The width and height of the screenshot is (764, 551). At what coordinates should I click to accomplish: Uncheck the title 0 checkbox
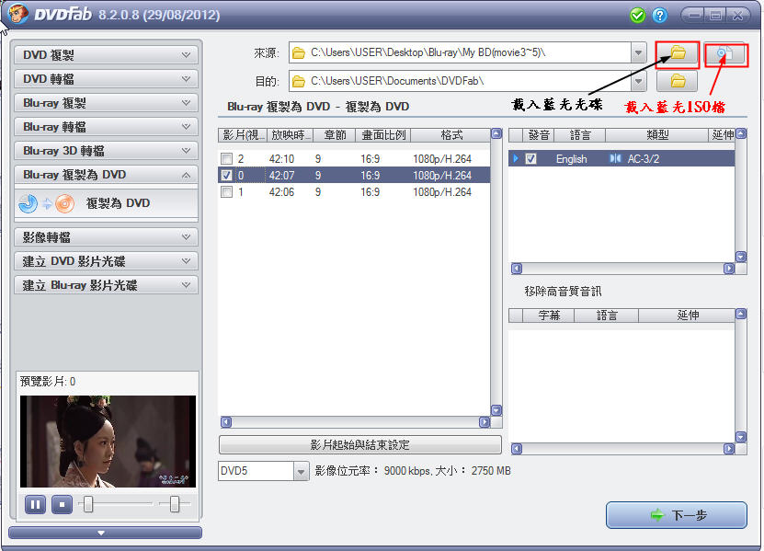tap(227, 176)
